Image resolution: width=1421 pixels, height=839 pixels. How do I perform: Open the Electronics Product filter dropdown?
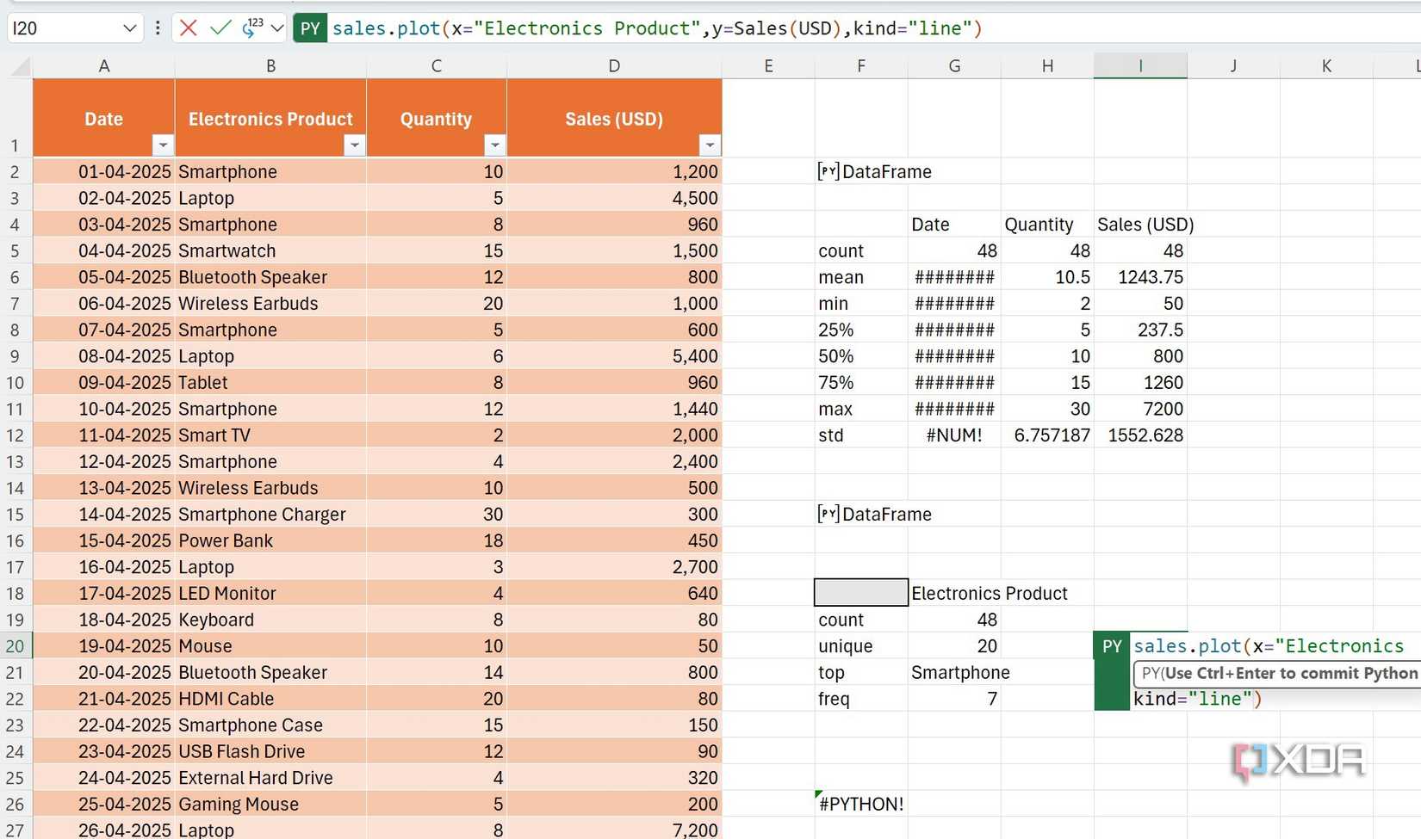coord(354,145)
